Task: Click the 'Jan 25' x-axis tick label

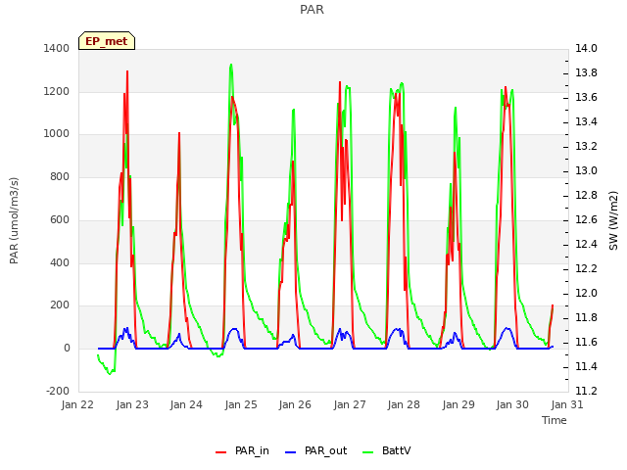Action: click(x=241, y=404)
